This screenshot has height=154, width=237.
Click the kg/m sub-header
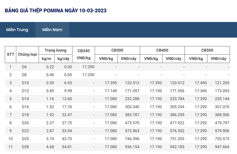pos(46,59)
